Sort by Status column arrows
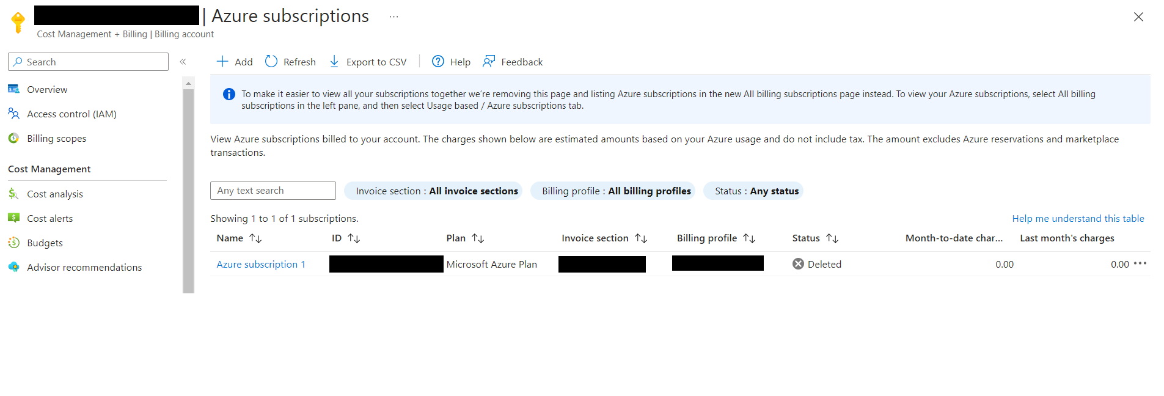 (832, 238)
